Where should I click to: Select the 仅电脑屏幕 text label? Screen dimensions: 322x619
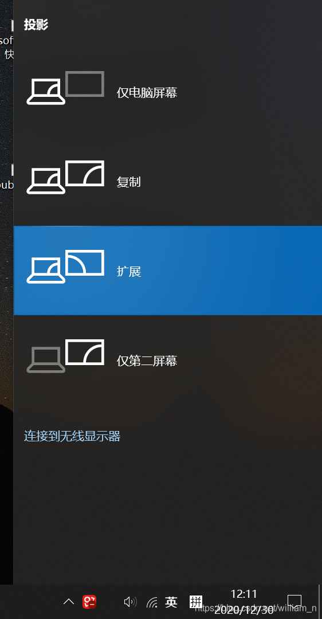(x=147, y=93)
